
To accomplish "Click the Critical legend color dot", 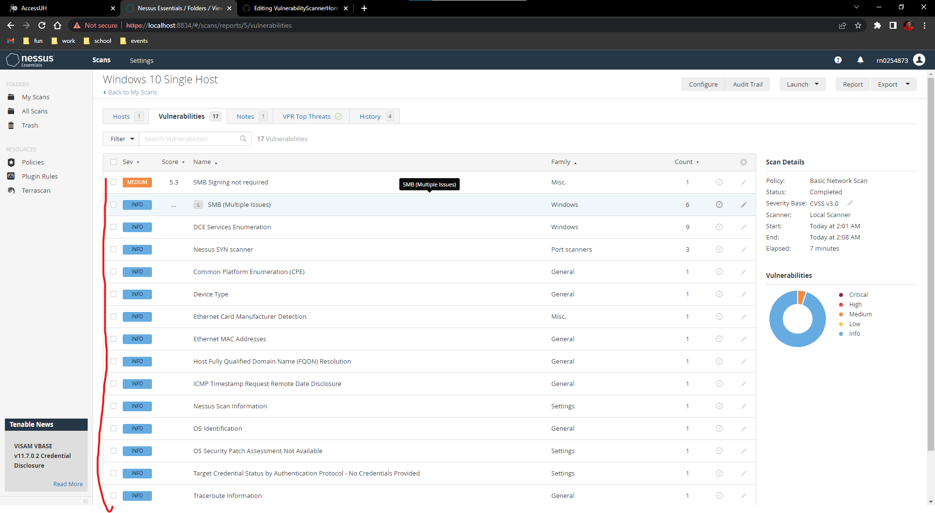I will coord(840,294).
